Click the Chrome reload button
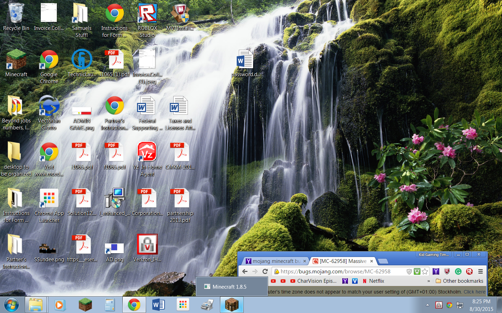502x313 pixels. [x=265, y=272]
